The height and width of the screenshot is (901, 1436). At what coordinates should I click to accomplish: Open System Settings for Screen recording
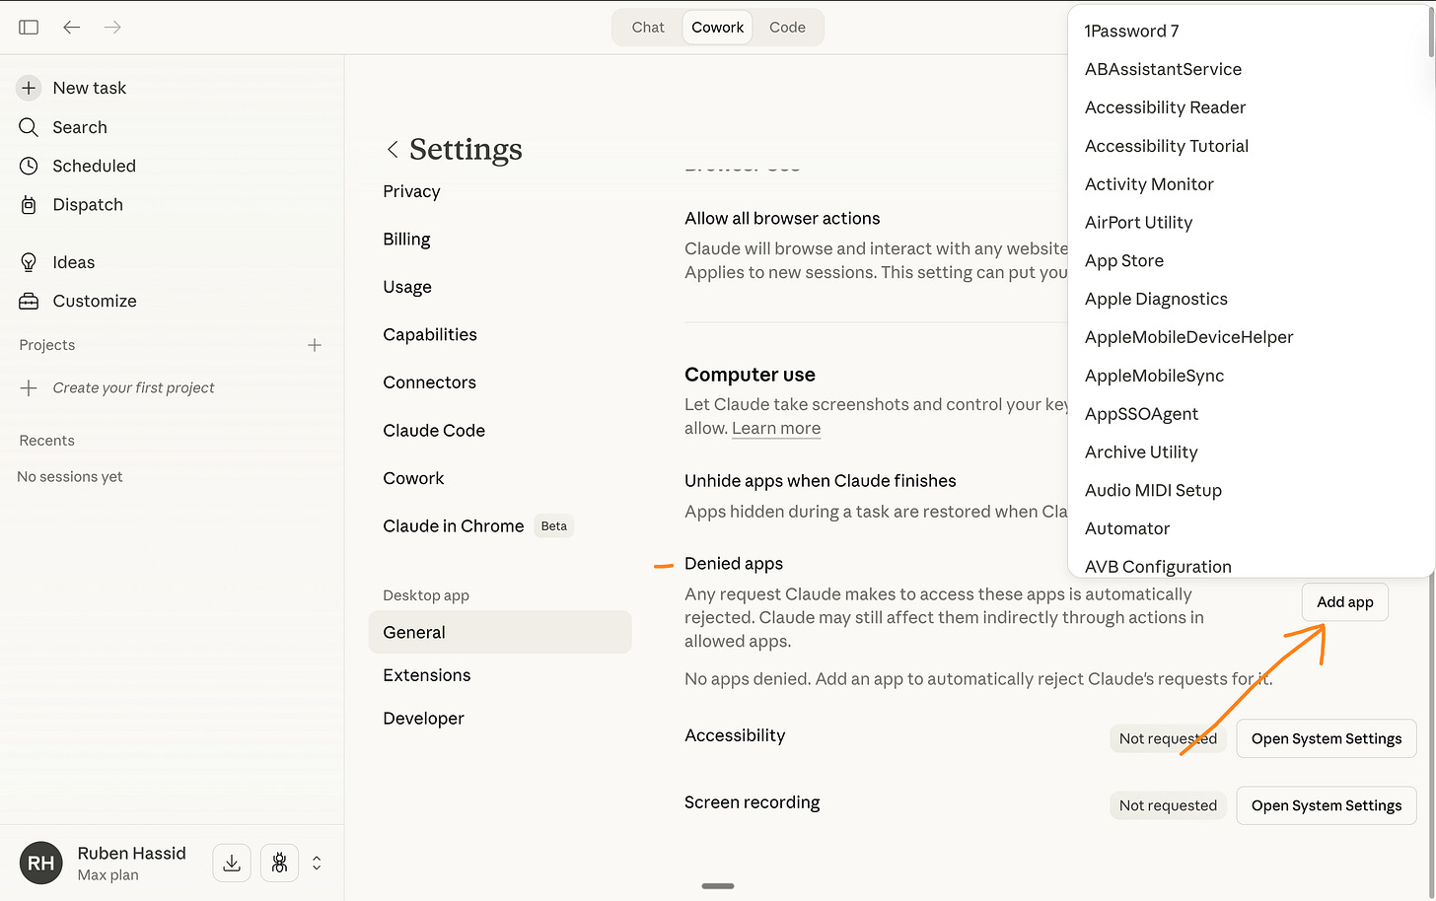(x=1327, y=805)
